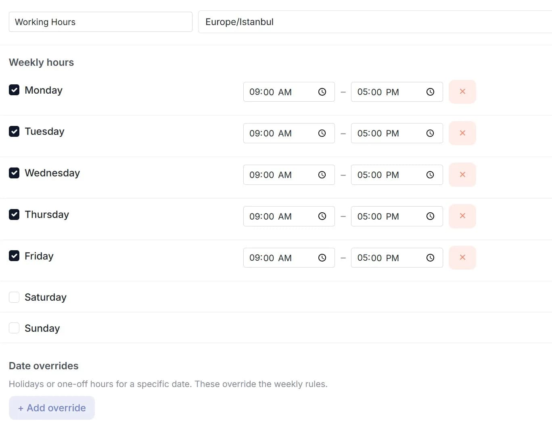Open clock picker for Friday start time
Screen dimensions: 552x429
322,258
